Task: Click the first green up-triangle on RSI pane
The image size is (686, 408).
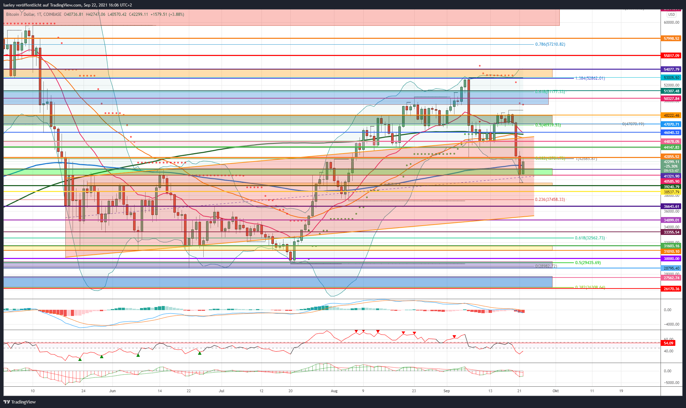Action: tap(80, 359)
